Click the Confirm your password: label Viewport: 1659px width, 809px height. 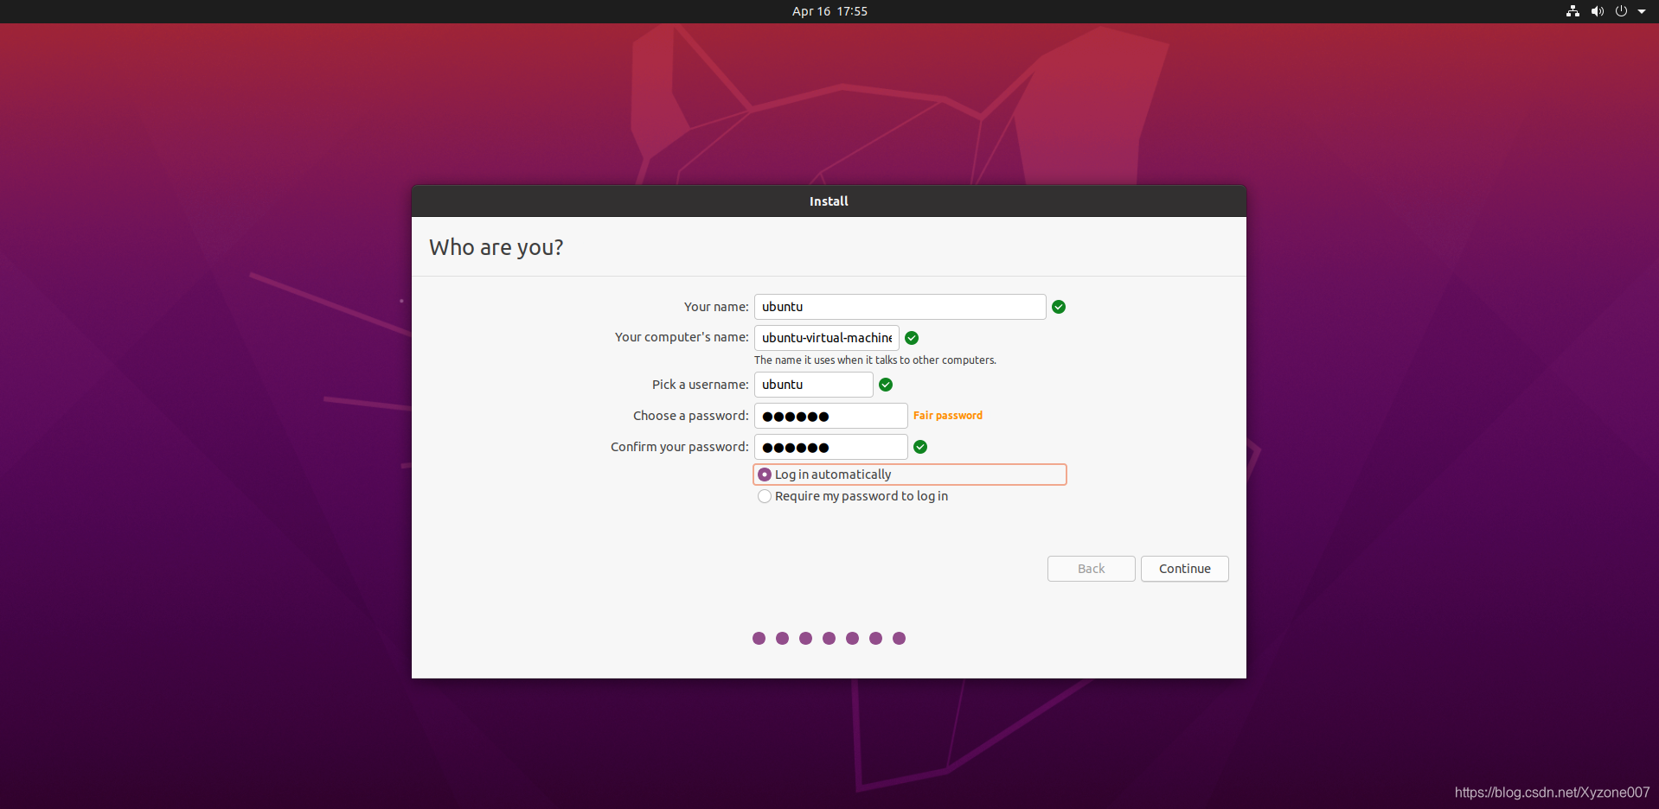point(679,447)
